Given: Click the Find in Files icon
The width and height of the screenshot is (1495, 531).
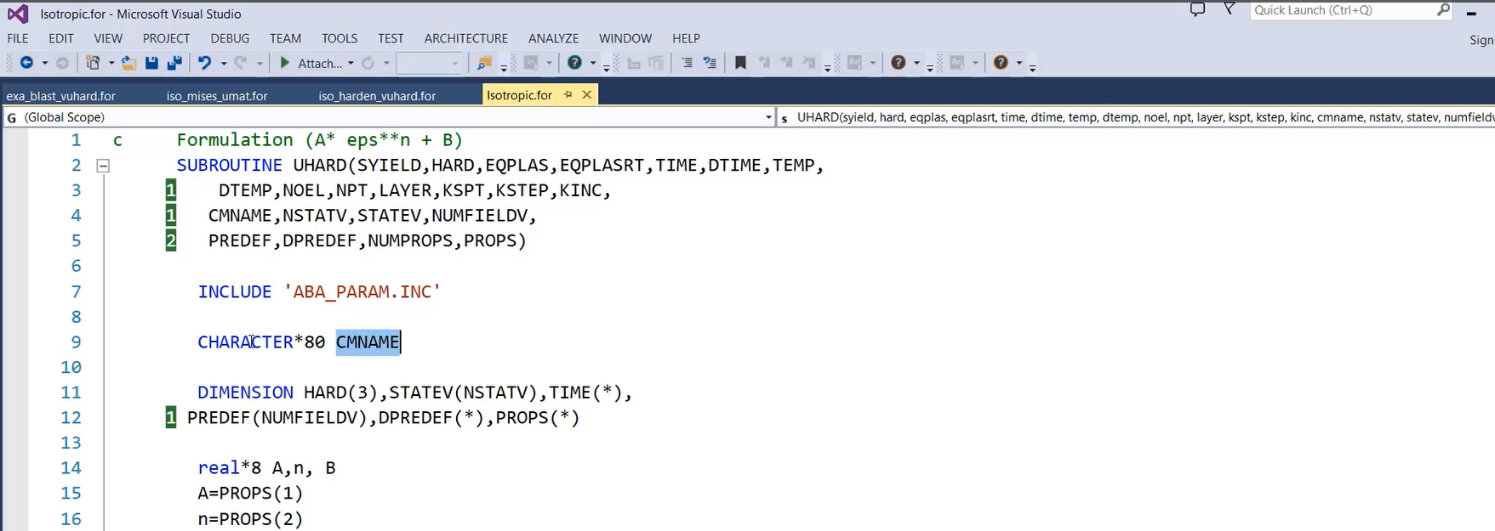Looking at the screenshot, I should click(x=484, y=63).
